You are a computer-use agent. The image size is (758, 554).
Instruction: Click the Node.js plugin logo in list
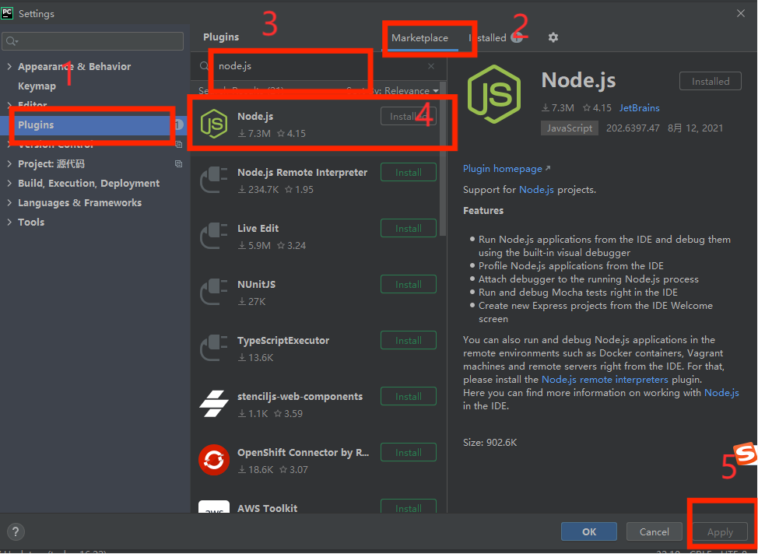click(x=213, y=124)
